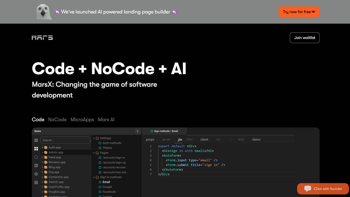Click the AI landing page builder announcement text
350x197 pixels.
(116, 12)
